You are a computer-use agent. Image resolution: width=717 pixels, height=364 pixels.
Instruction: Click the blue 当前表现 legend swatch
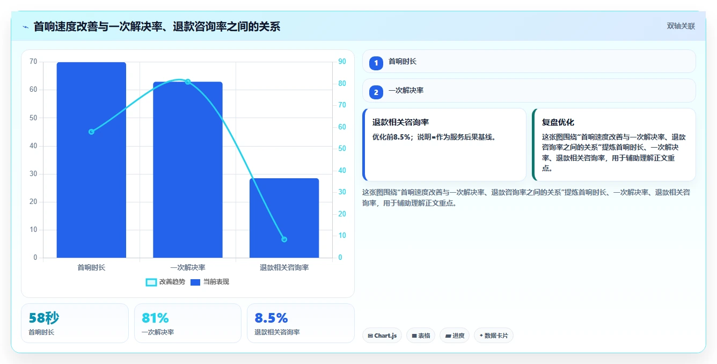pyautogui.click(x=195, y=282)
